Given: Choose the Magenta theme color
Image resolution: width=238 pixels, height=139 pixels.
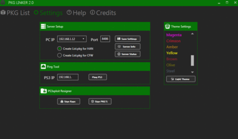Looking at the screenshot, I should click(174, 35).
